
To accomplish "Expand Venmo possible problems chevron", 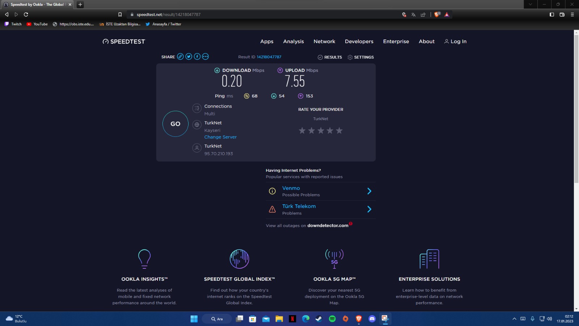I will (x=369, y=191).
